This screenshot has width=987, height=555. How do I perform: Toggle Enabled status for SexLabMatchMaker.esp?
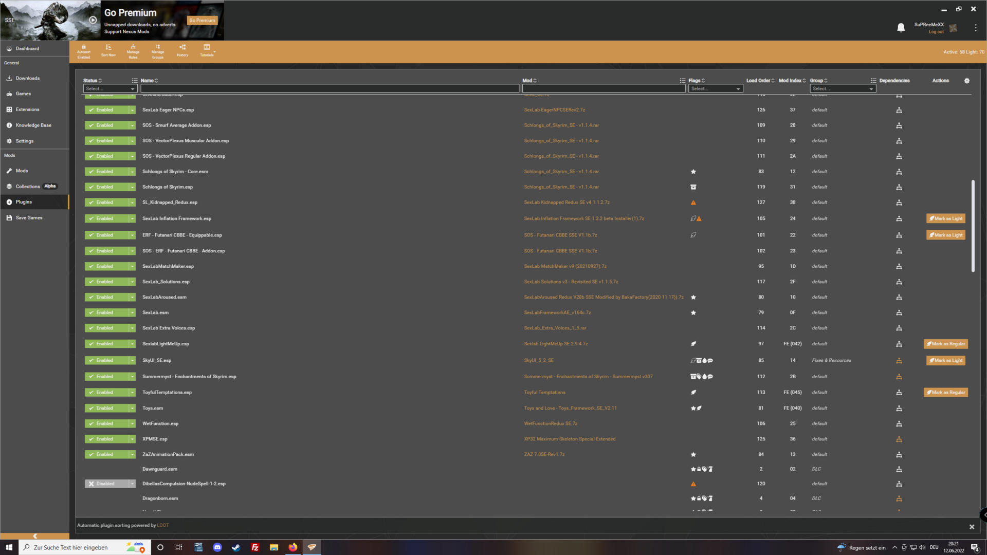(x=106, y=267)
